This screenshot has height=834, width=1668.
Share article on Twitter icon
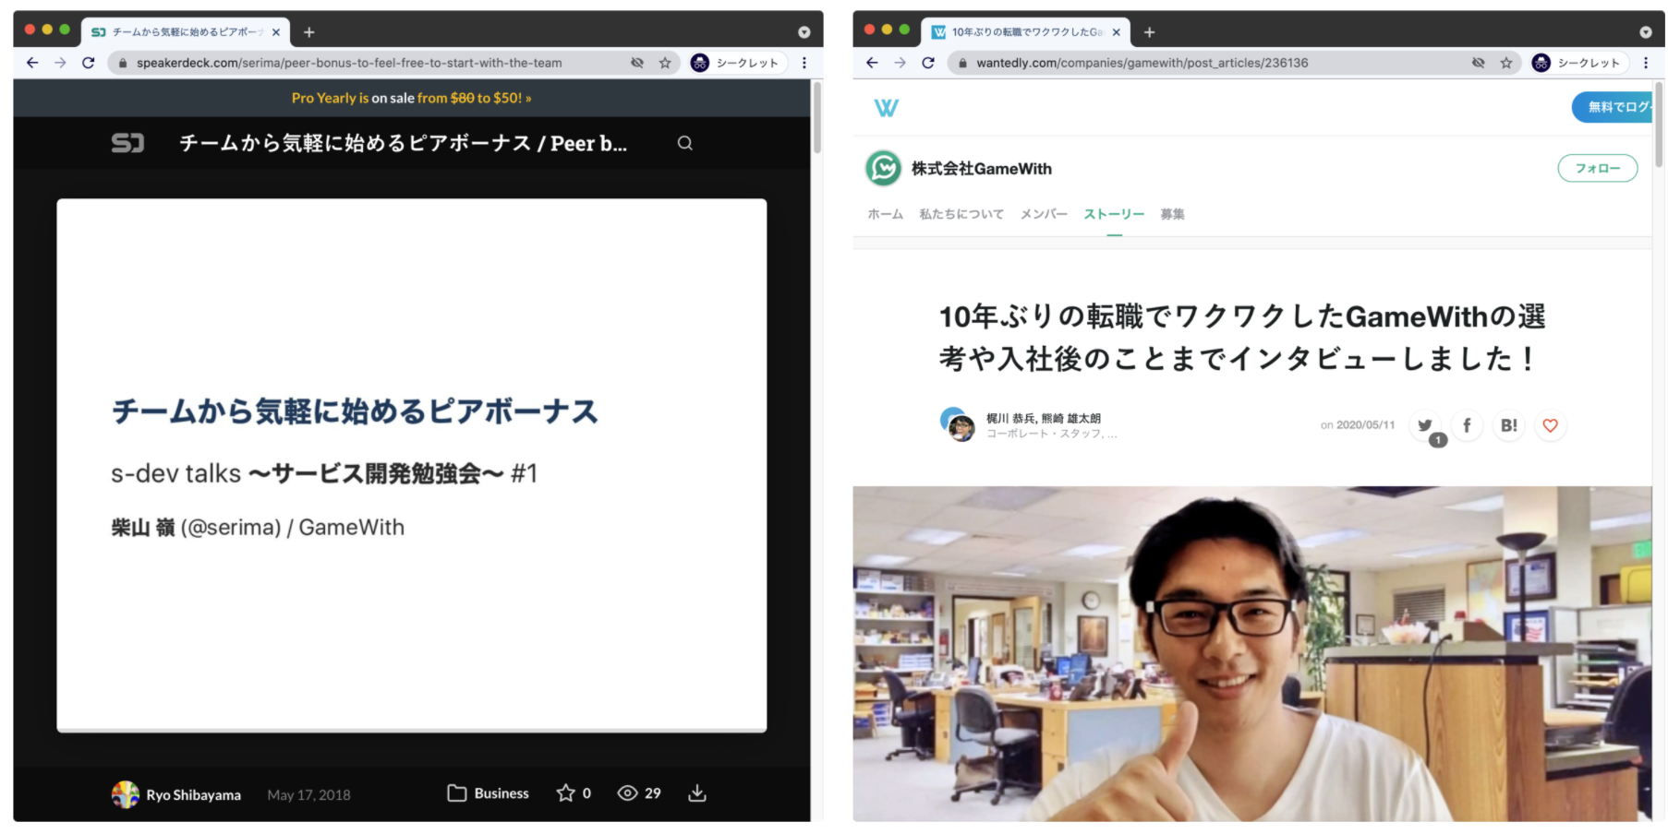(x=1425, y=425)
